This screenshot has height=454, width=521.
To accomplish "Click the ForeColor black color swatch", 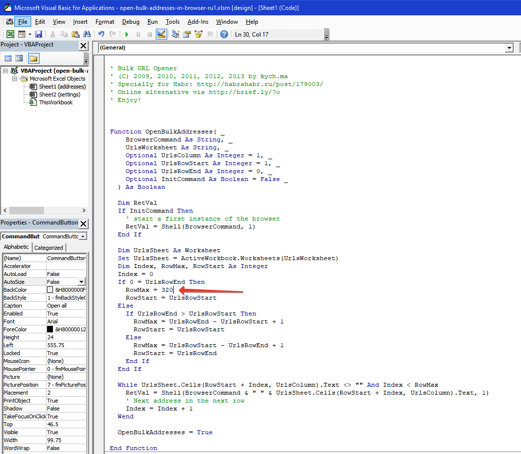I will pyautogui.click(x=50, y=329).
